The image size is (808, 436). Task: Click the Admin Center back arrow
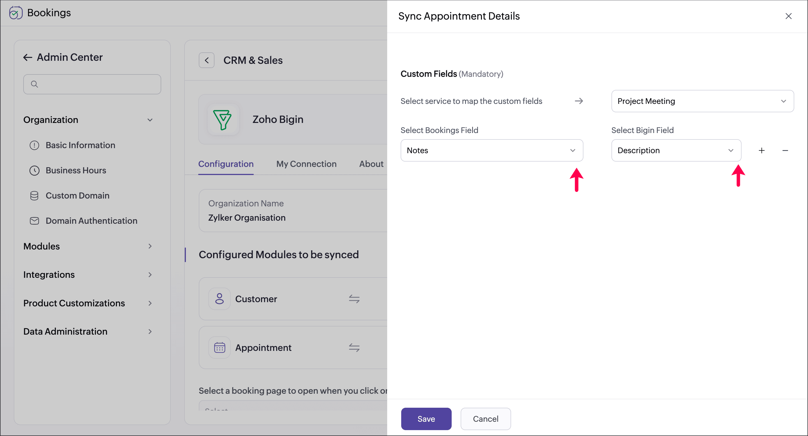pos(27,57)
